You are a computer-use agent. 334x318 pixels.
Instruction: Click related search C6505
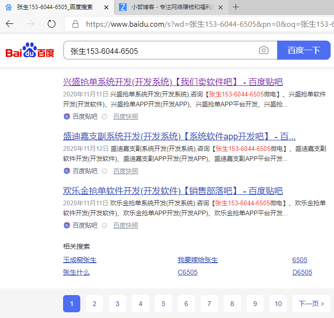click(x=187, y=272)
